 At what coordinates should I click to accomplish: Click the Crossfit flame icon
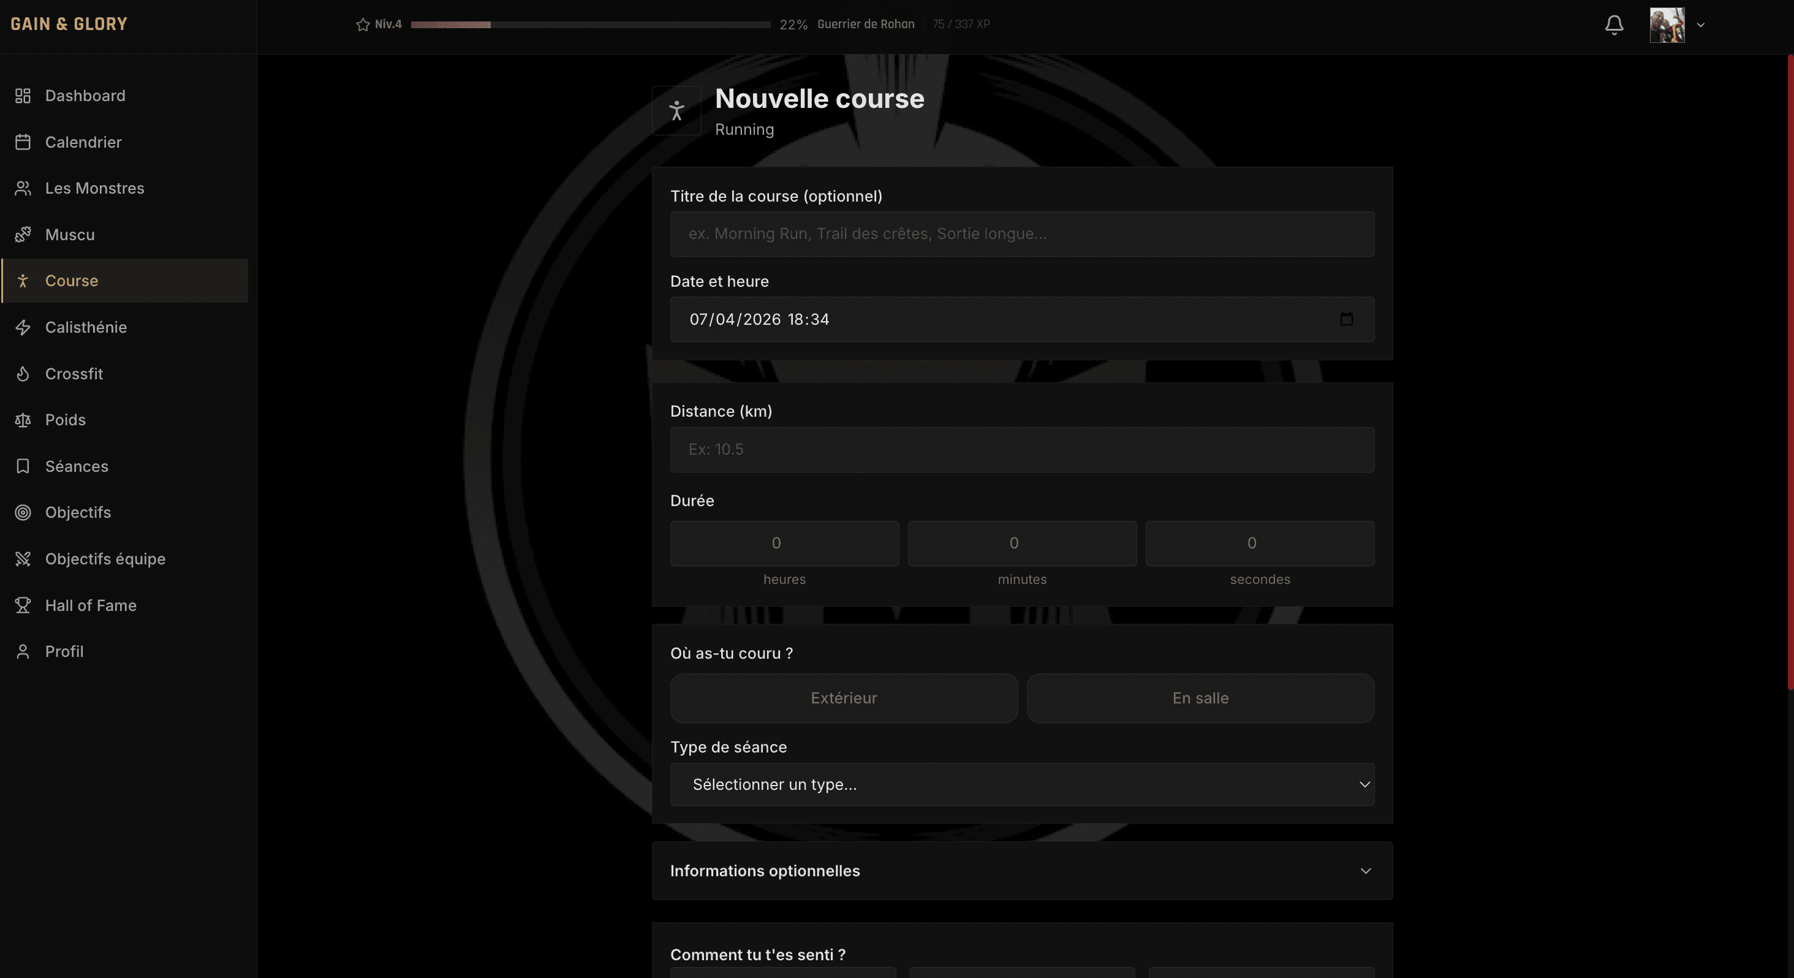[x=23, y=374]
